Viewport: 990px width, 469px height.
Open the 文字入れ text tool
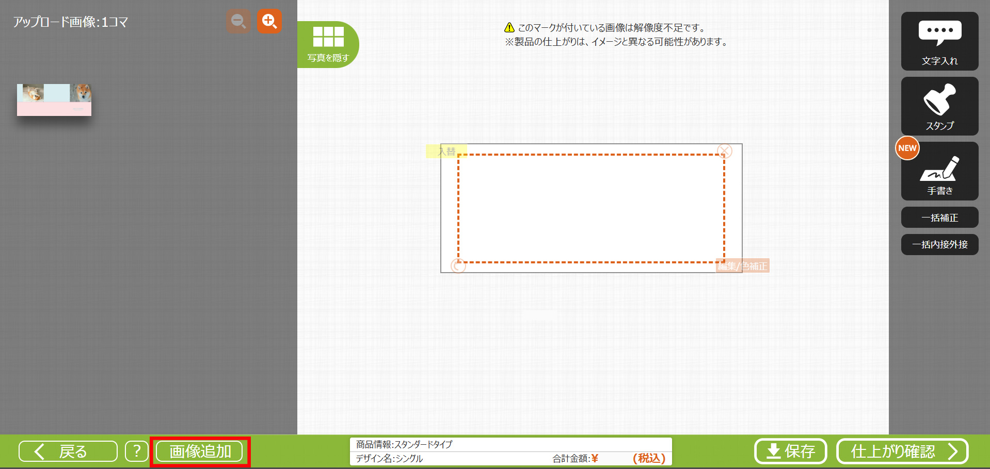click(939, 41)
